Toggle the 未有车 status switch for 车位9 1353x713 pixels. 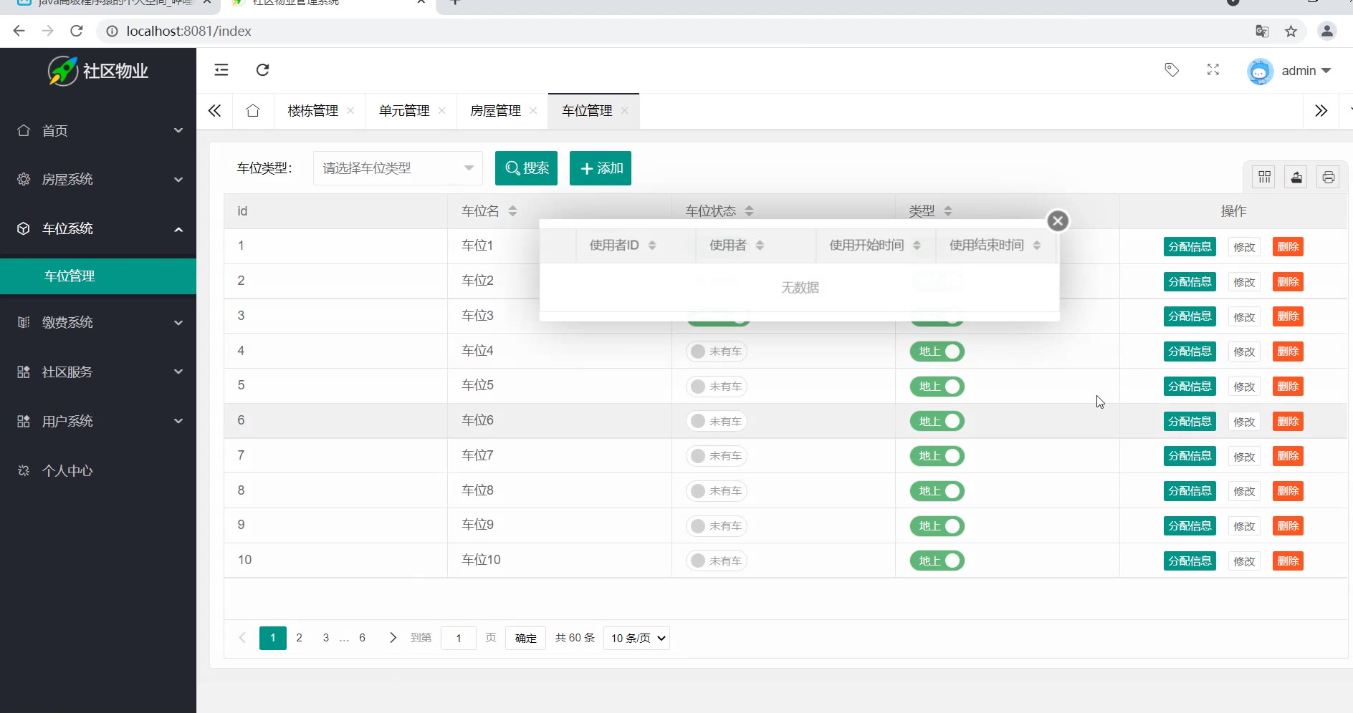716,526
